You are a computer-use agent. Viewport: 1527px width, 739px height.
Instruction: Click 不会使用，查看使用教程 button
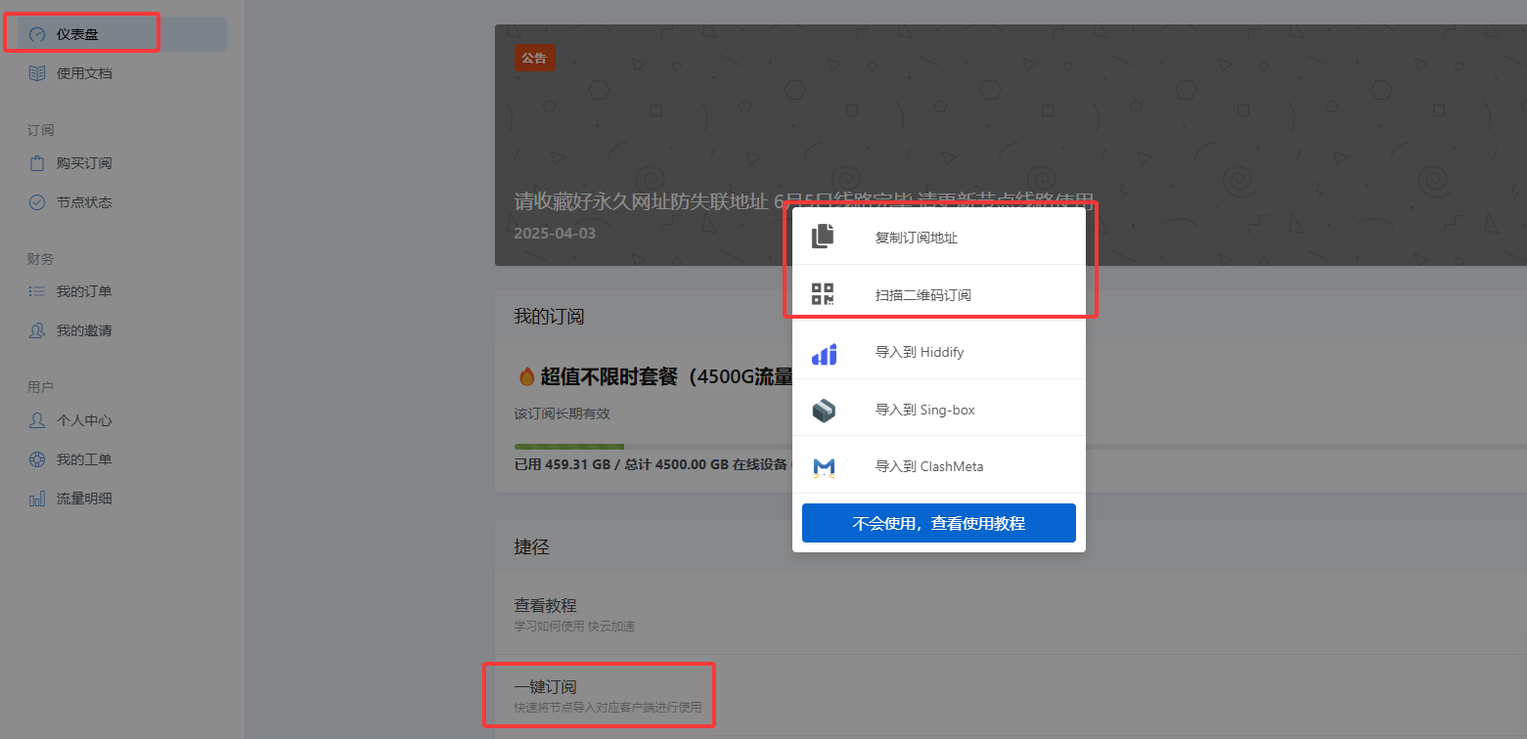pyautogui.click(x=939, y=523)
